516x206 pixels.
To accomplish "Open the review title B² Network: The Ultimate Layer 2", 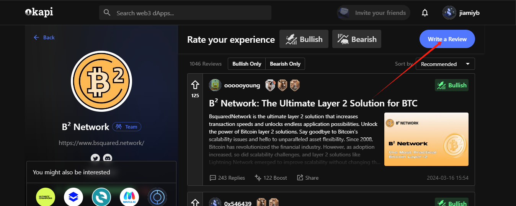I will click(x=313, y=103).
